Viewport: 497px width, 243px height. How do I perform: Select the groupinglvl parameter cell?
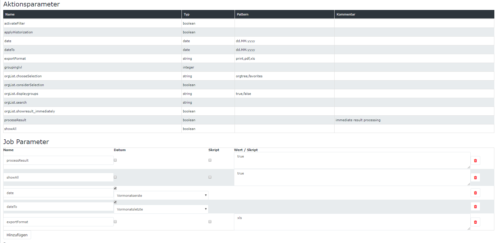92,67
